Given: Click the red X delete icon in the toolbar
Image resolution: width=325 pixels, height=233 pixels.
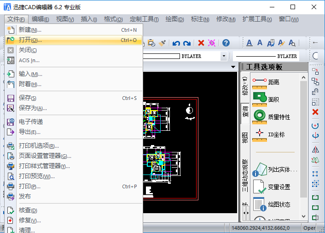Looking at the screenshot, I should 201,43.
